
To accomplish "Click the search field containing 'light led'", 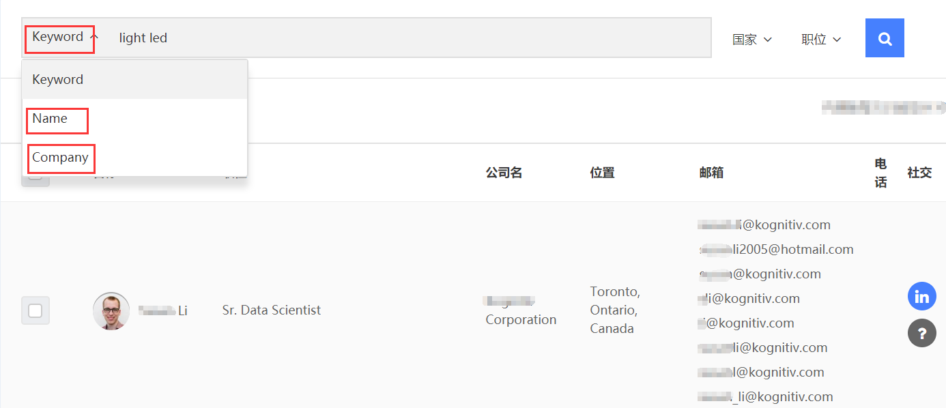I will coord(410,38).
